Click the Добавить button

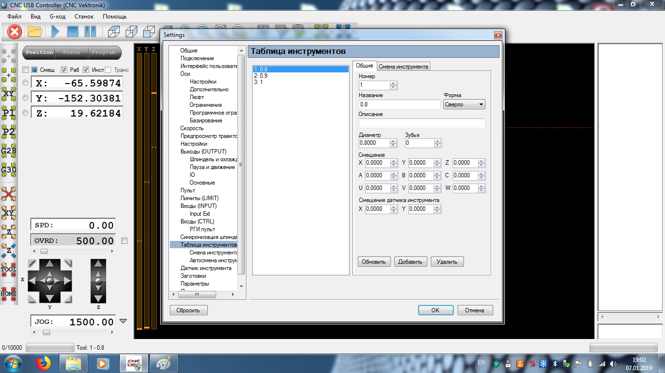click(x=410, y=262)
